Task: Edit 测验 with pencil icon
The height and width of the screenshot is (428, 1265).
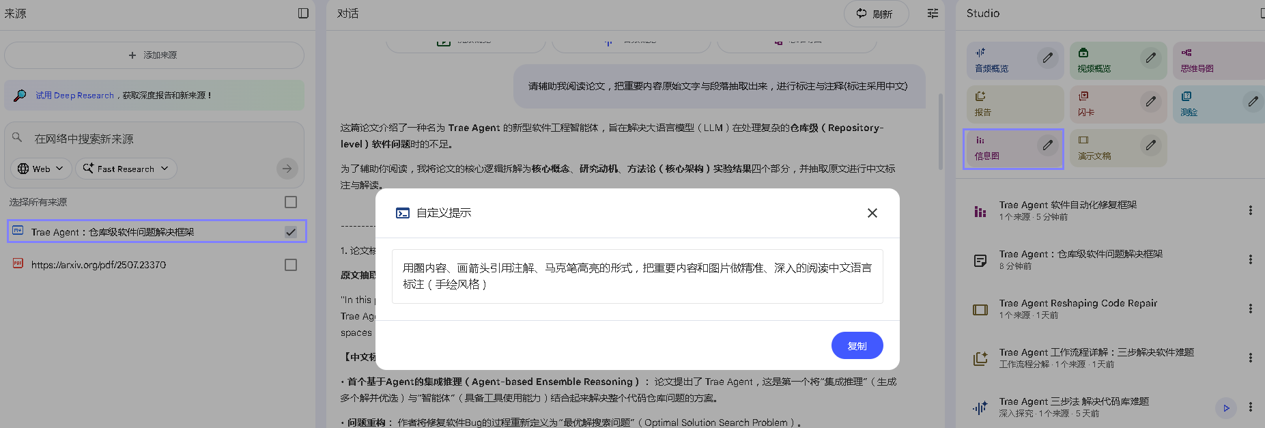Action: coord(1253,102)
